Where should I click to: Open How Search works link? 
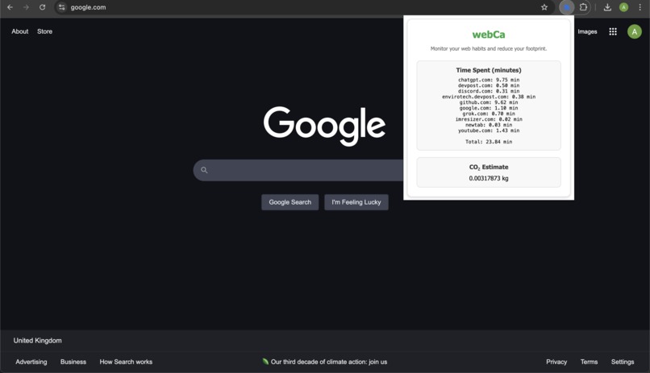[x=126, y=362]
